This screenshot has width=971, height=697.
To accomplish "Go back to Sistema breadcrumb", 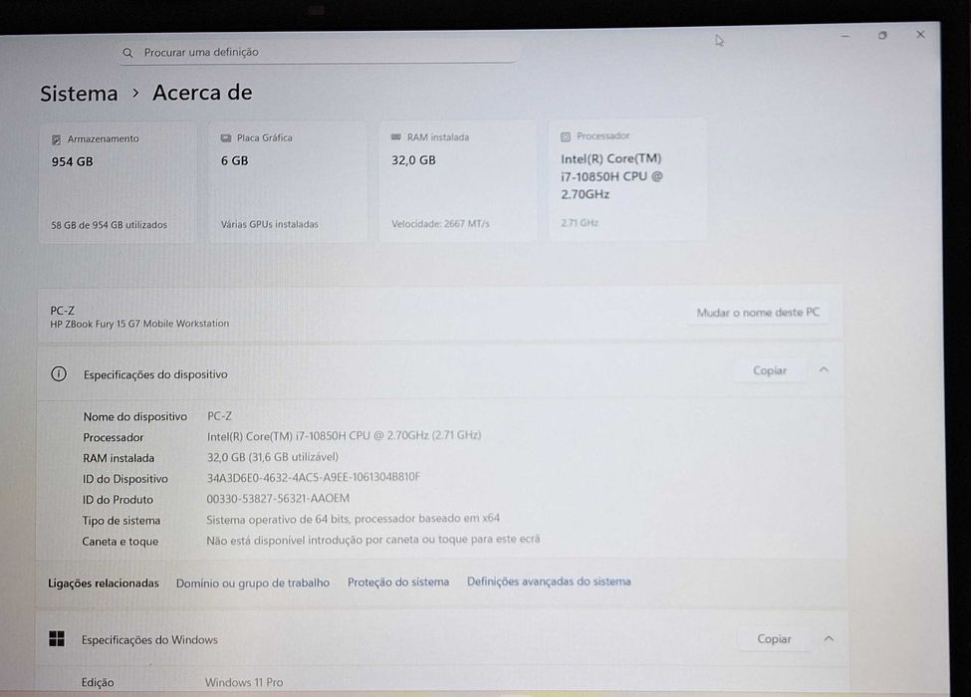I will pyautogui.click(x=79, y=94).
